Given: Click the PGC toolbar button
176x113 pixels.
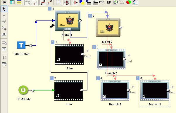Looking at the screenshot, I should (101, 2).
